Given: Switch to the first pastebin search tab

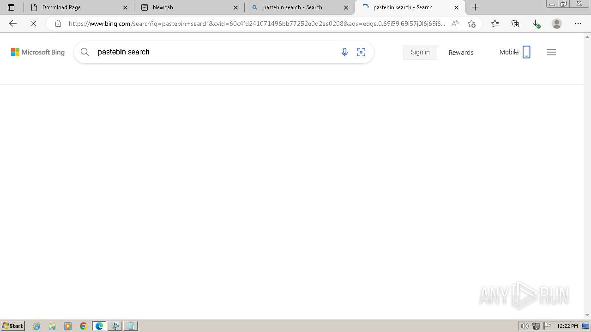Looking at the screenshot, I should coord(299,7).
